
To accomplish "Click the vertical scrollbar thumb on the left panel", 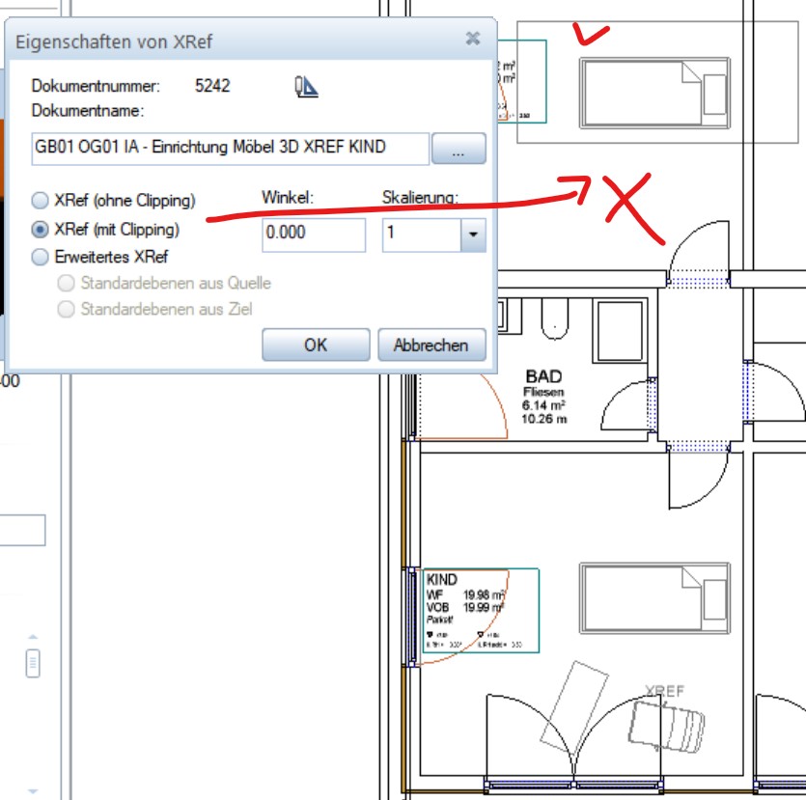I will [33, 663].
